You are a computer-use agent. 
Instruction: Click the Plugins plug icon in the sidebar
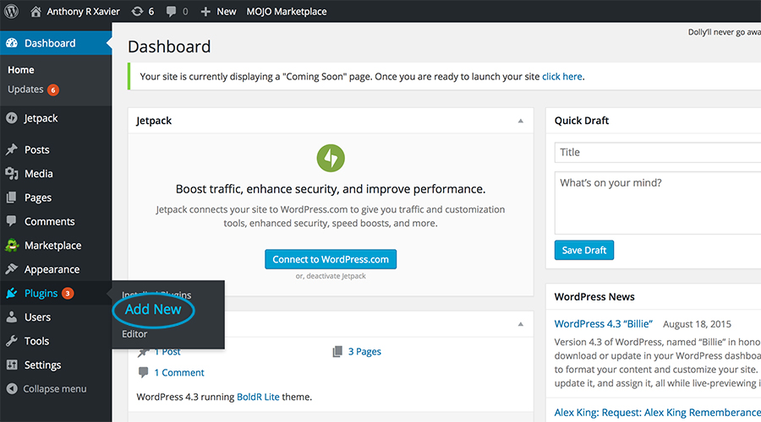(12, 293)
